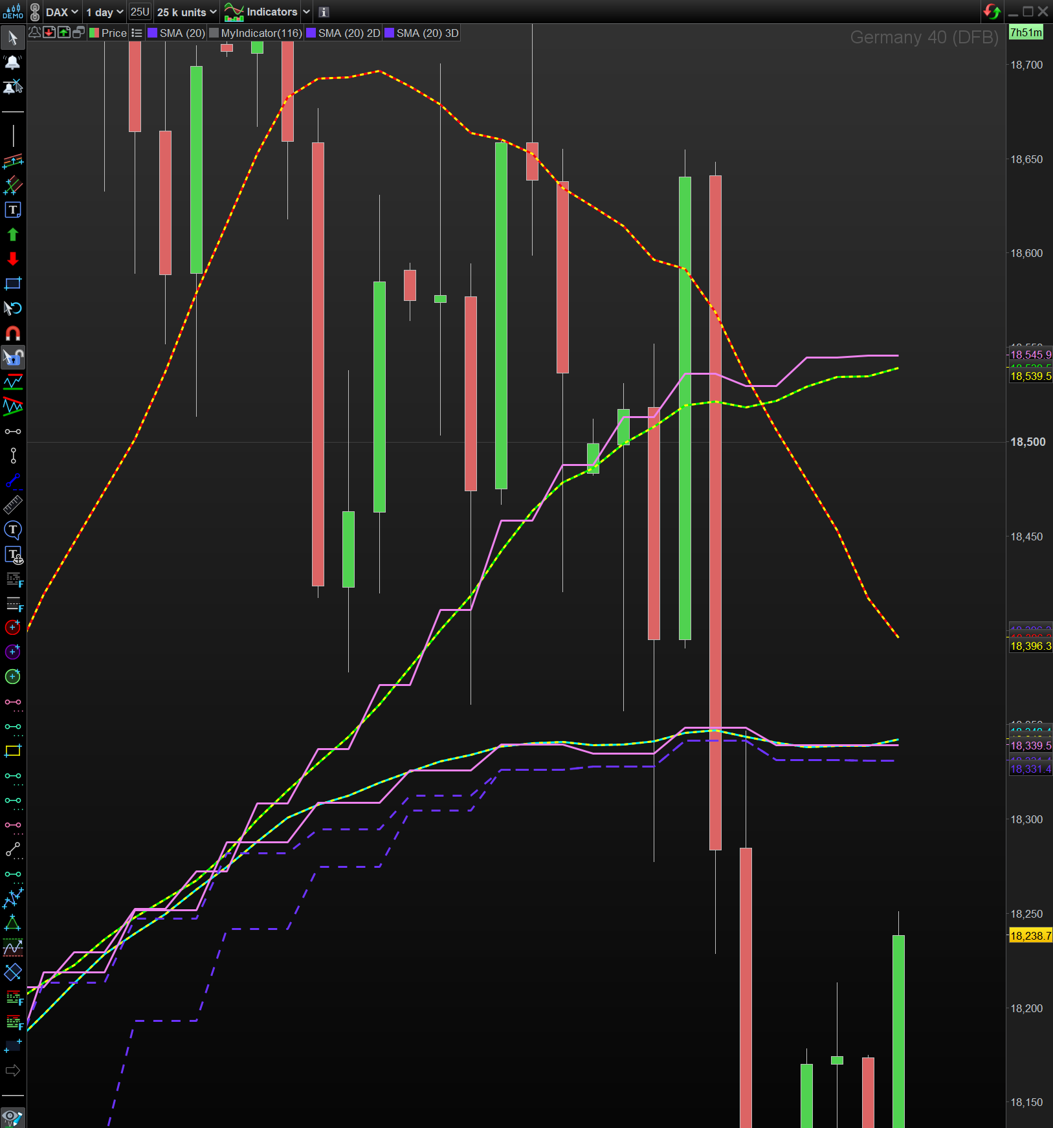Select the bell with cursor tool
This screenshot has width=1053, height=1128.
click(x=13, y=87)
